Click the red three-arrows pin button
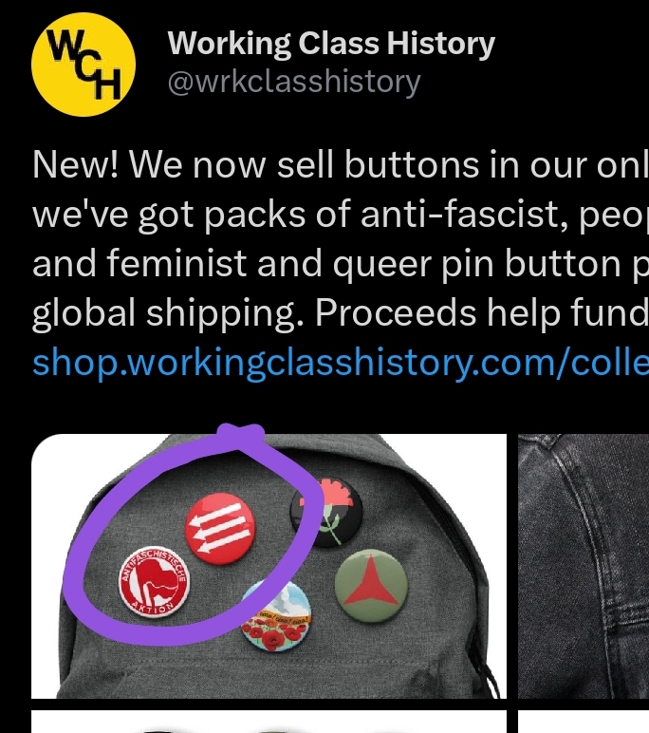The height and width of the screenshot is (733, 649). [220, 528]
